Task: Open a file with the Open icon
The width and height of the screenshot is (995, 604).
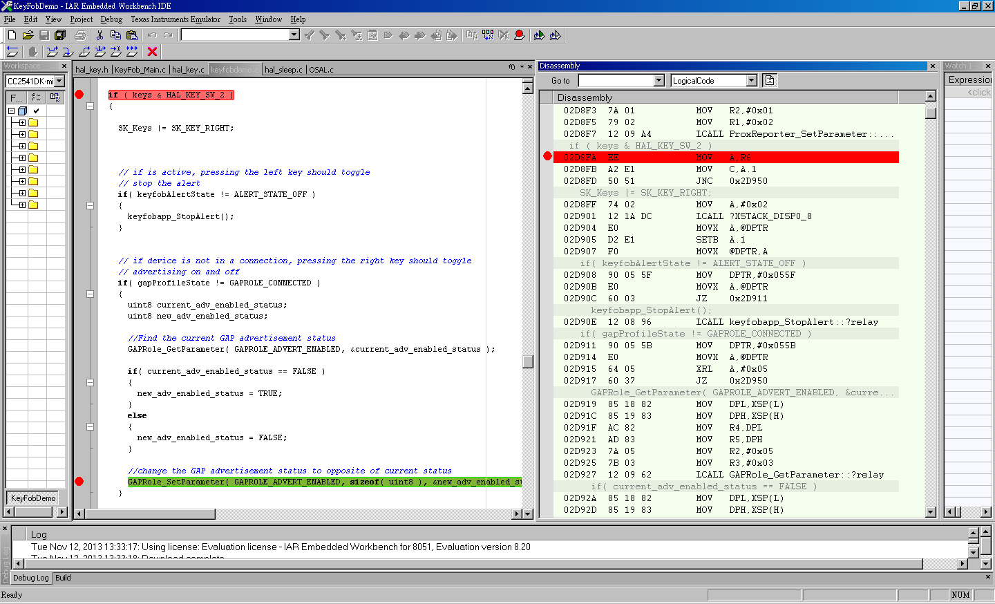Action: coord(28,35)
